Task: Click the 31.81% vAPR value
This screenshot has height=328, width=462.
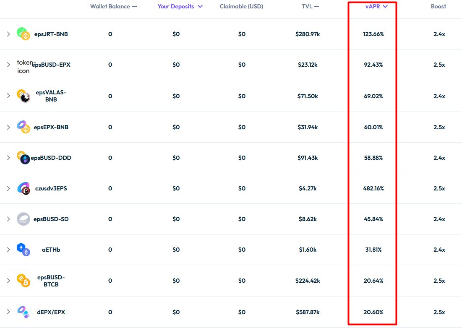Action: (x=373, y=250)
